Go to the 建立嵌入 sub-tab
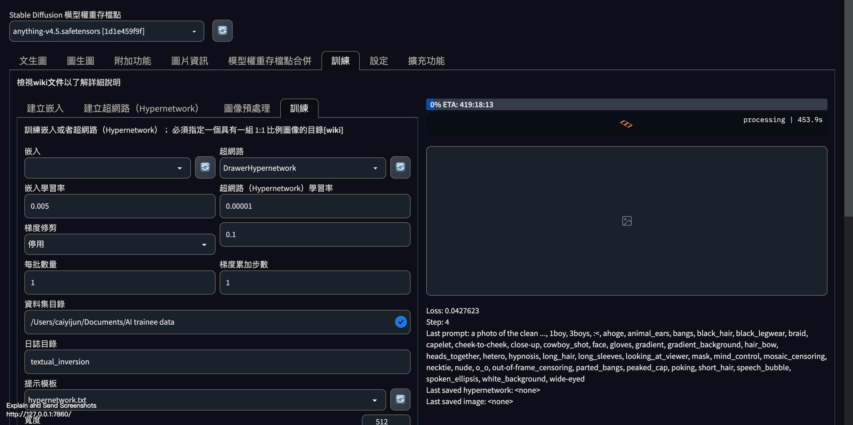Viewport: 853px width, 425px height. (x=45, y=109)
